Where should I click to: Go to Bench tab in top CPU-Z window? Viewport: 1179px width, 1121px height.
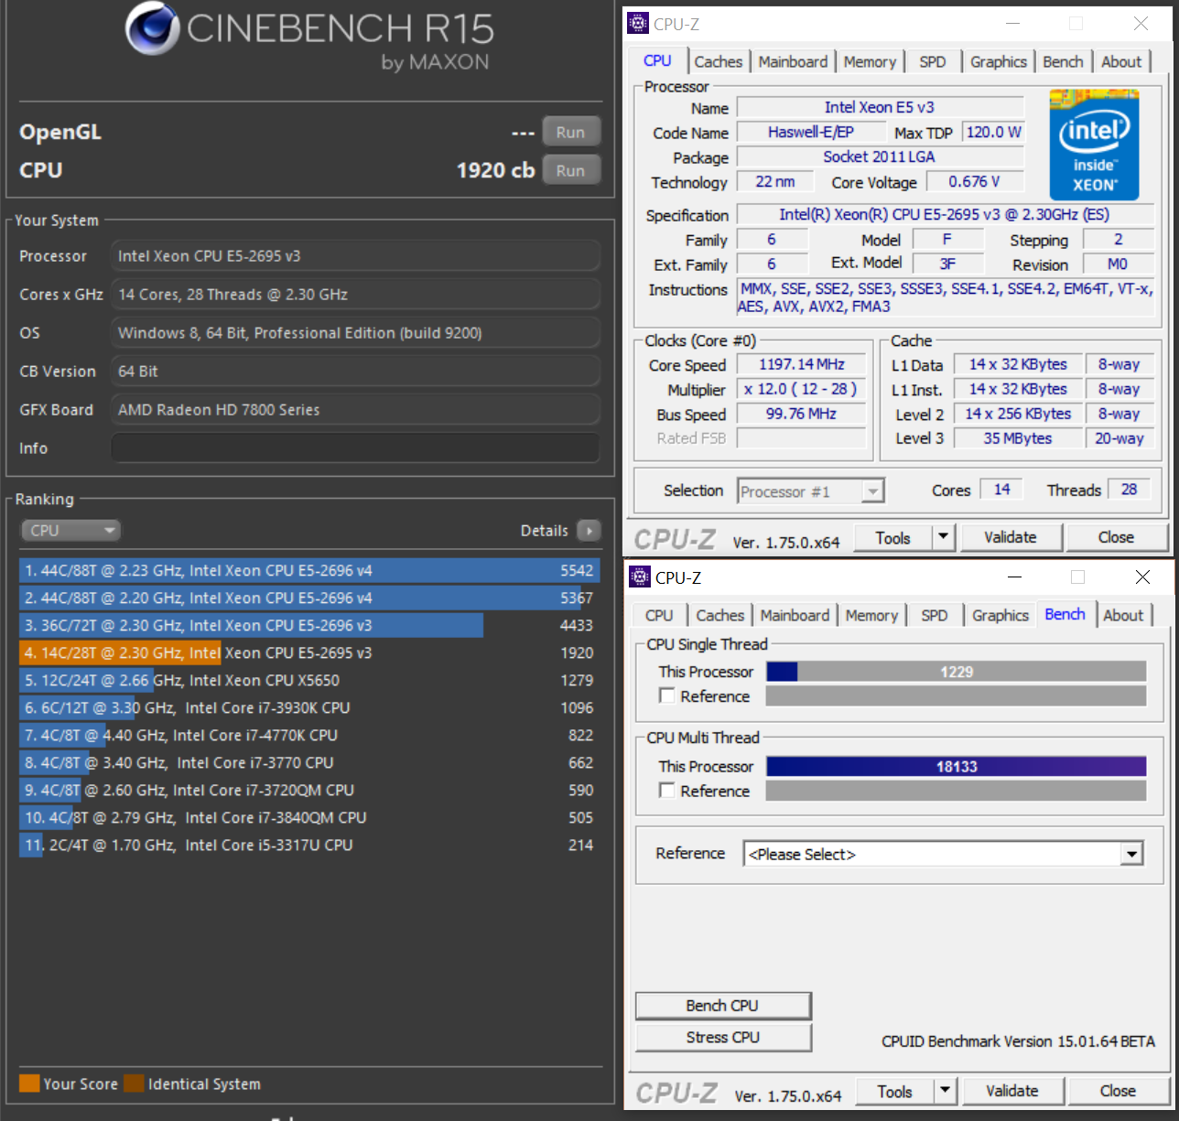click(x=1063, y=62)
